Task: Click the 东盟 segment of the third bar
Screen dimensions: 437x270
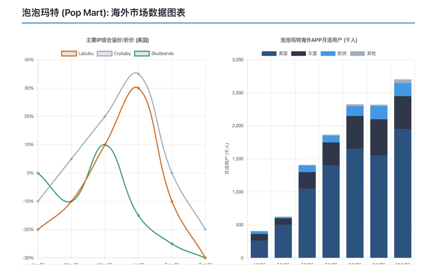Action: 307,180
